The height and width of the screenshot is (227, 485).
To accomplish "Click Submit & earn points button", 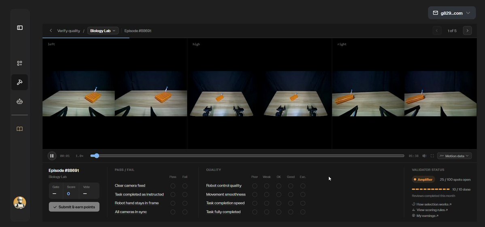I will pyautogui.click(x=74, y=207).
